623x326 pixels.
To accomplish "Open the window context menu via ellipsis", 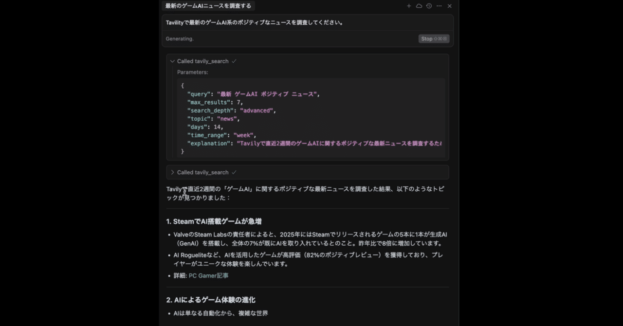I will (x=439, y=6).
